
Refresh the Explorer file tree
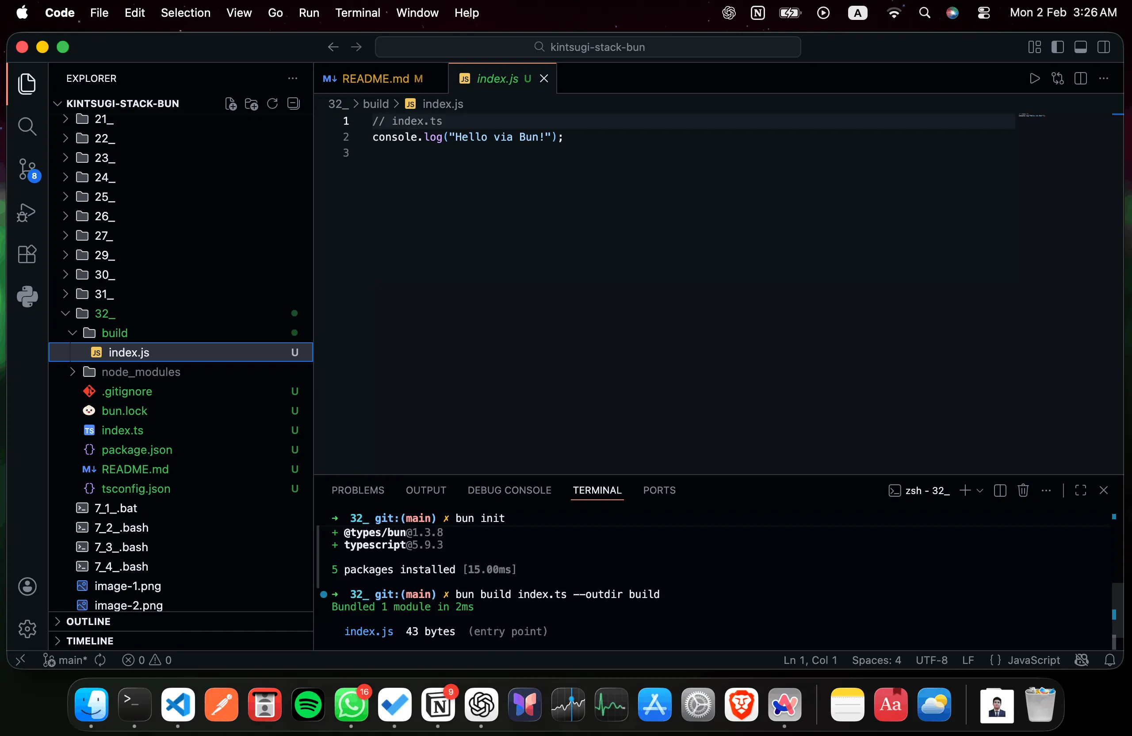[272, 103]
